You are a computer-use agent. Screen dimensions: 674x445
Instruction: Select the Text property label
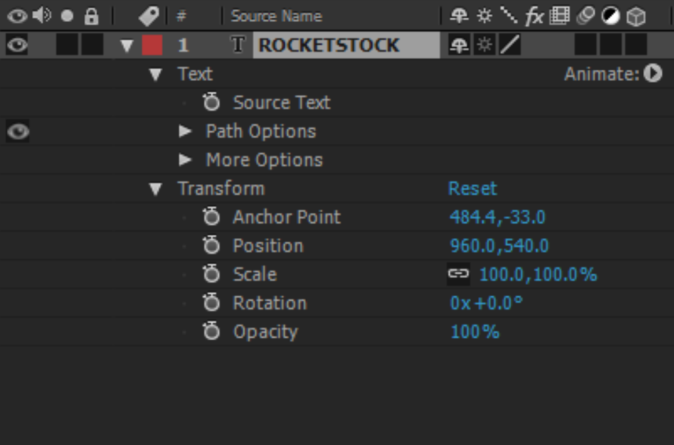click(x=195, y=74)
